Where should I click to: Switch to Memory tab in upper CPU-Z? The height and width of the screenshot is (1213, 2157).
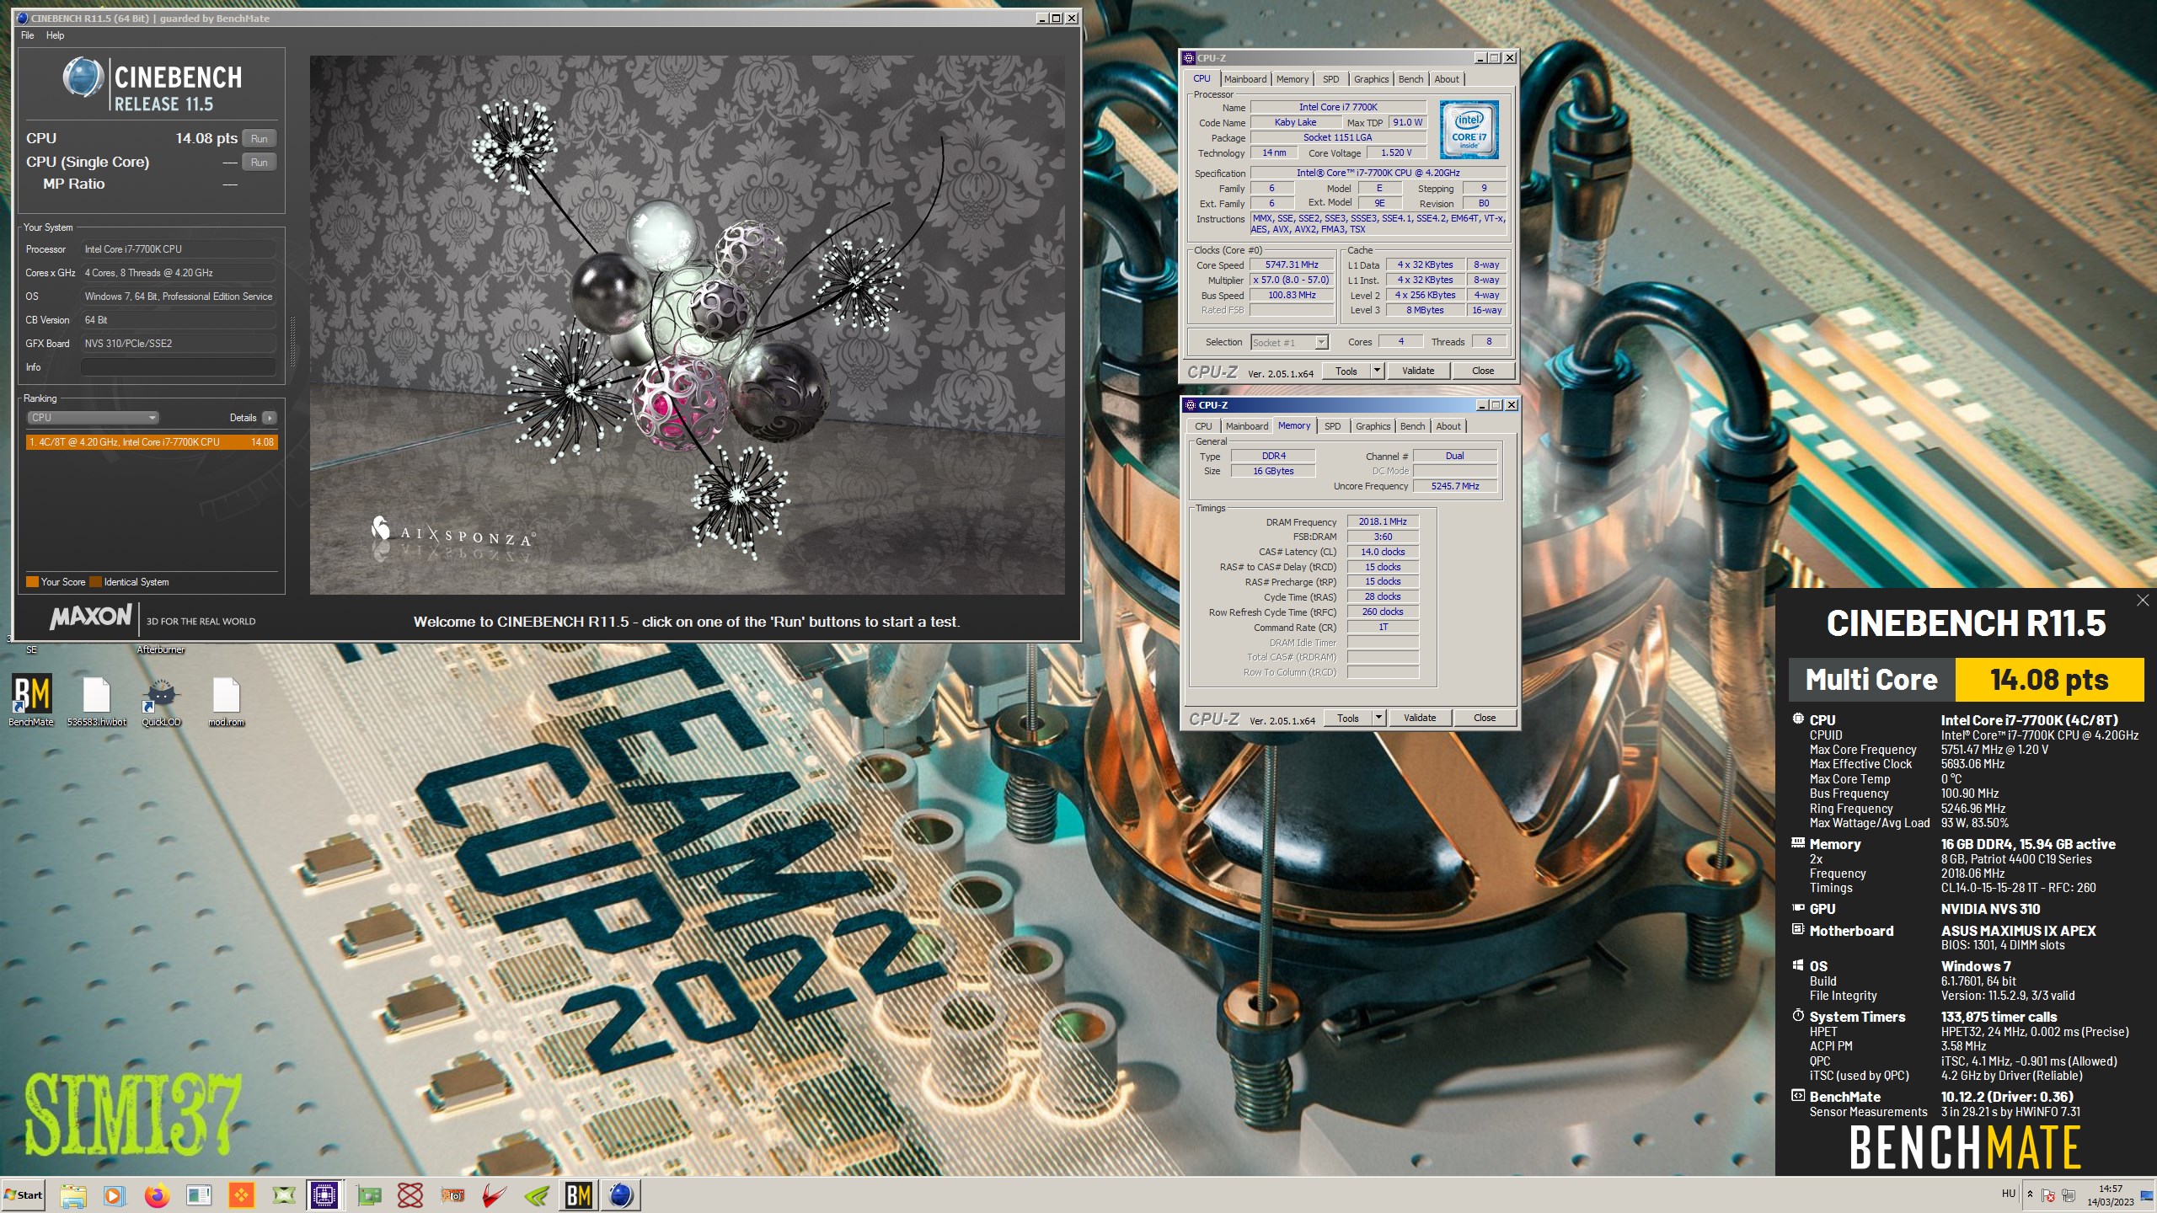coord(1292,79)
